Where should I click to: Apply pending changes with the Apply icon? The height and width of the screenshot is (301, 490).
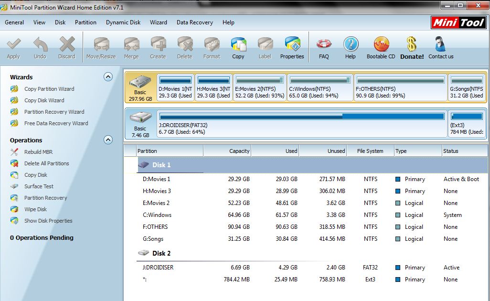(x=13, y=47)
